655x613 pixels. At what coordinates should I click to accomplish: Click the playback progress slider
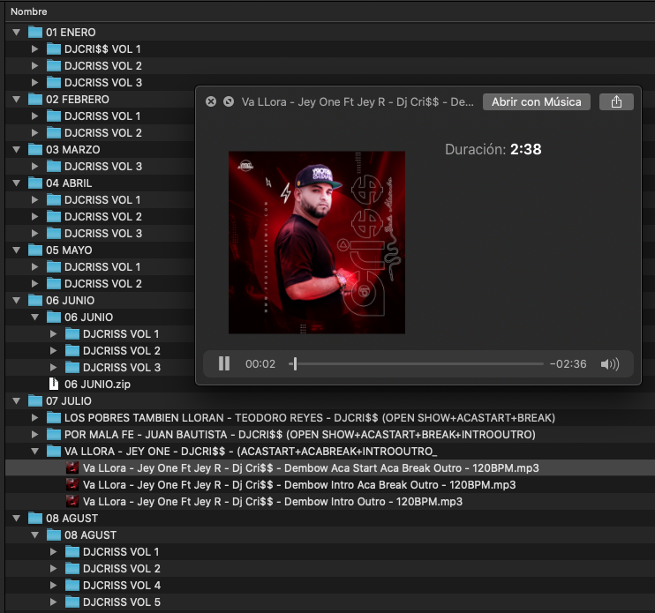click(417, 363)
